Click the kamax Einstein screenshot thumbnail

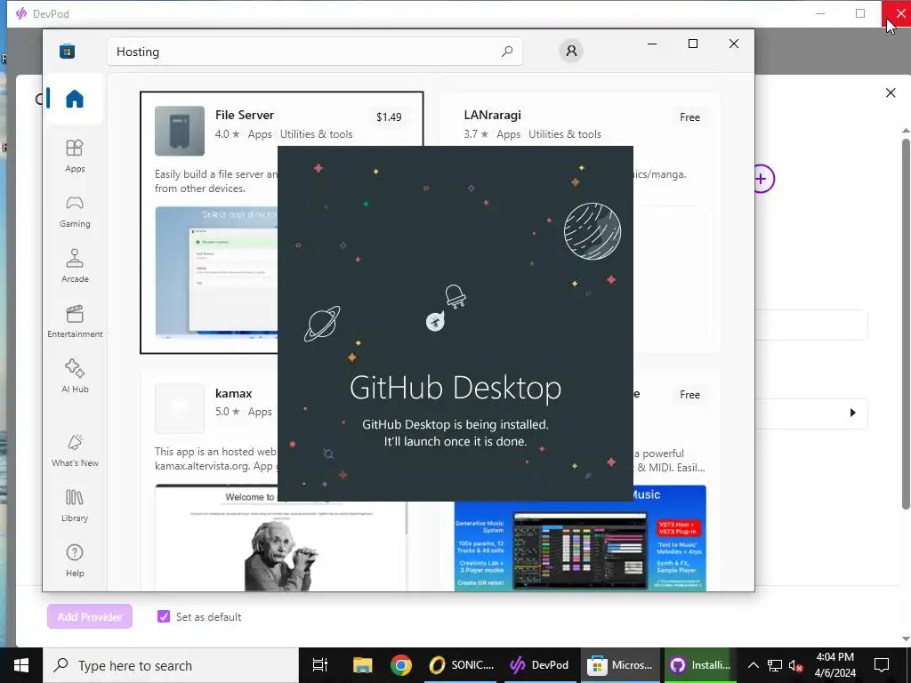pyautogui.click(x=281, y=538)
